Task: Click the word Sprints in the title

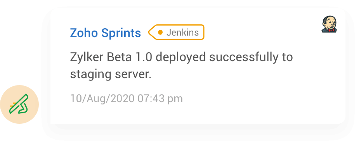Action: point(121,33)
